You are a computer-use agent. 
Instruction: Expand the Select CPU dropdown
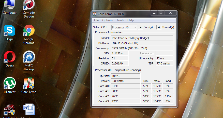pyautogui.click(x=124, y=27)
